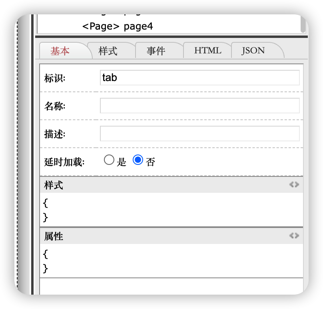Show the HTML tab
This screenshot has width=323, height=309.
(x=207, y=51)
